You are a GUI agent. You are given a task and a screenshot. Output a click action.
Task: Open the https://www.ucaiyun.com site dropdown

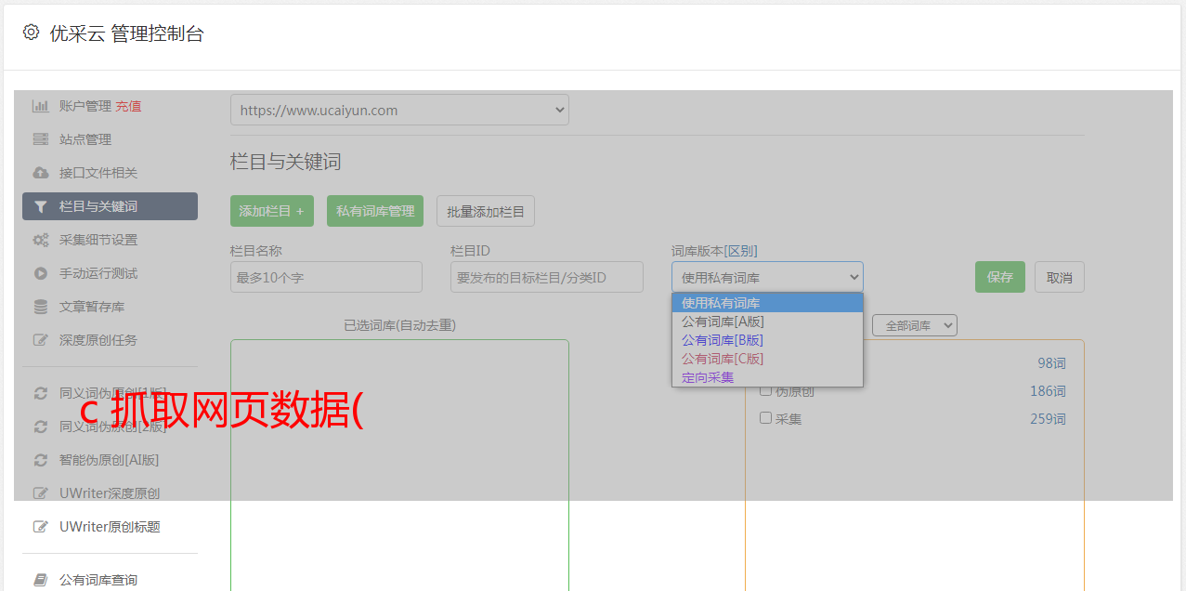(399, 110)
